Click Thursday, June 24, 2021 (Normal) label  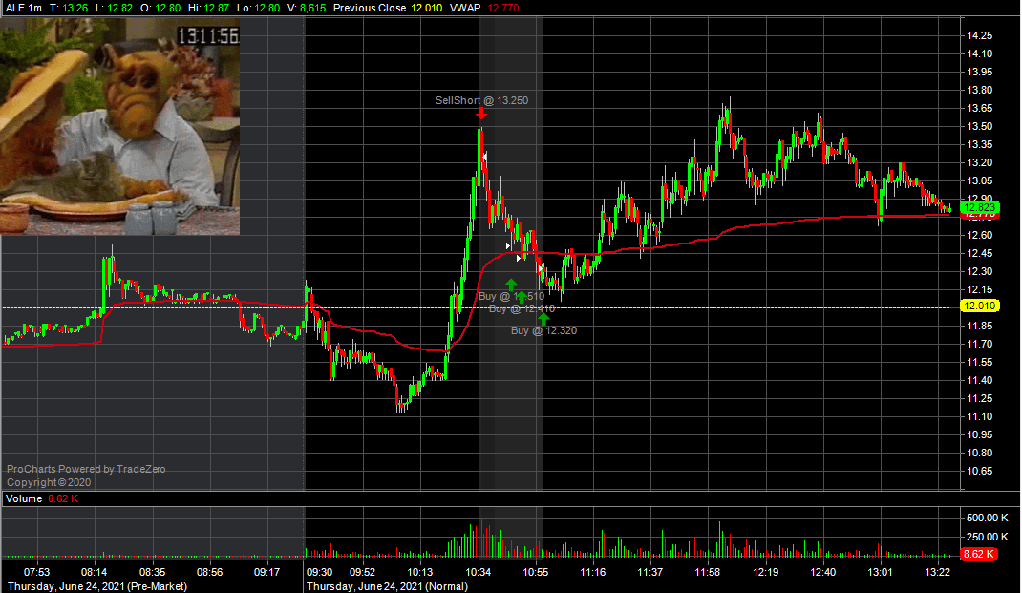(x=387, y=586)
